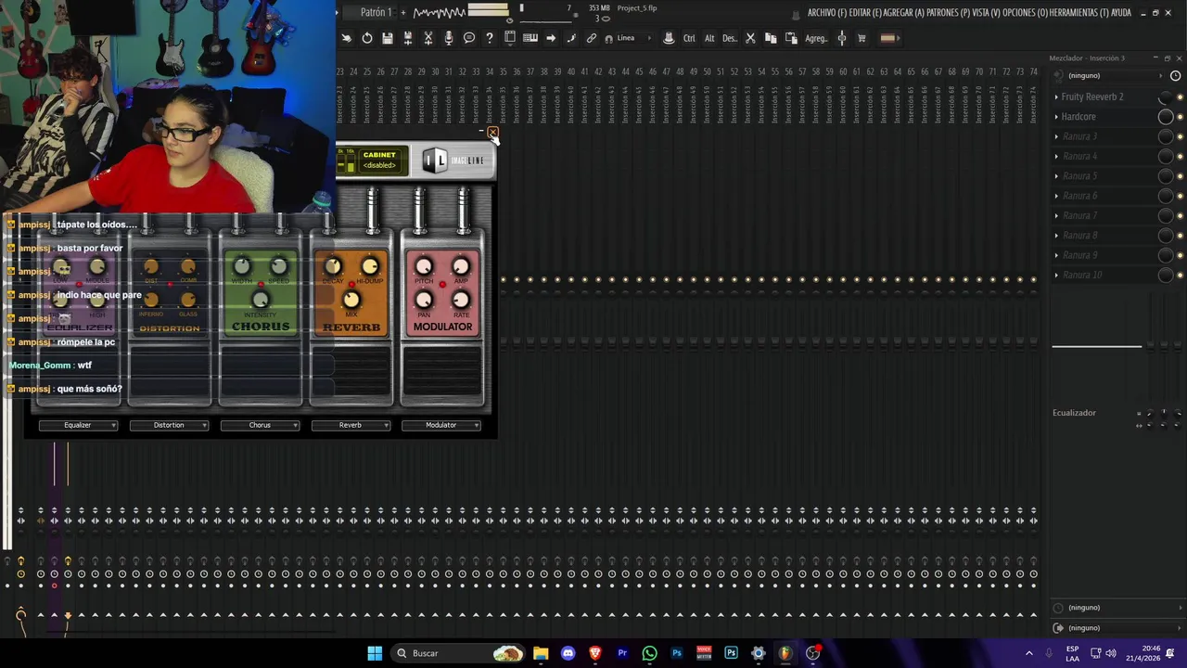Open WhatsApp from the taskbar
The height and width of the screenshot is (668, 1187).
[x=649, y=653]
